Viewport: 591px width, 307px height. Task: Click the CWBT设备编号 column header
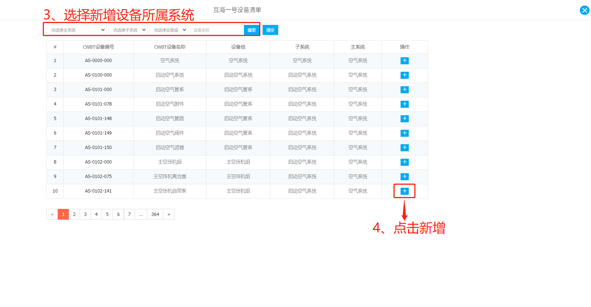click(x=98, y=47)
